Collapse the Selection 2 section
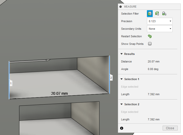Screen dimensions: 183x135 point(121,104)
